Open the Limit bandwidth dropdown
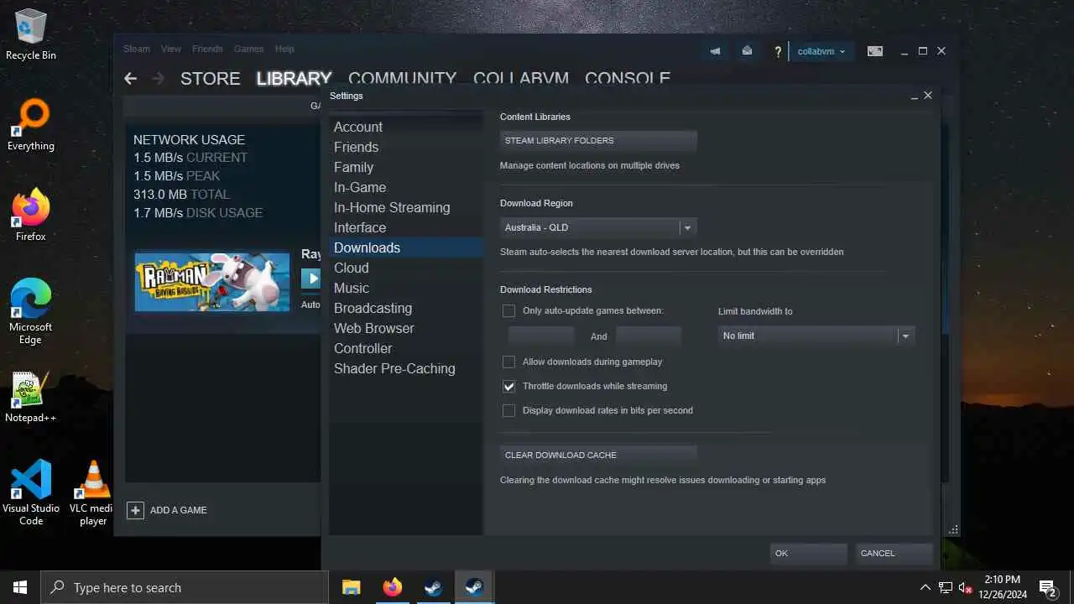Screen dimensions: 1074x604 coord(816,336)
